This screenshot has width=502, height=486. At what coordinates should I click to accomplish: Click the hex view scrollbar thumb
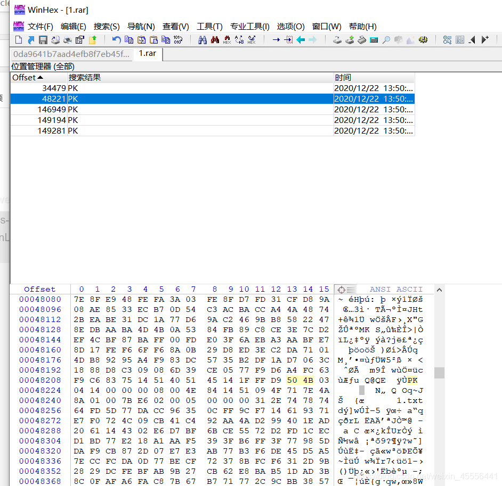[439, 373]
